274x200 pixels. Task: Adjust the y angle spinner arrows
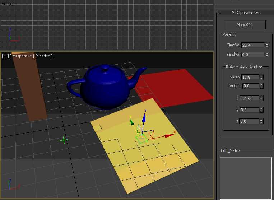(x=261, y=110)
